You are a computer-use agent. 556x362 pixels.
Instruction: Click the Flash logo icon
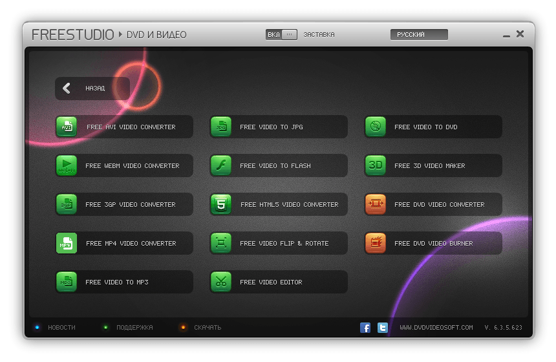pyautogui.click(x=221, y=165)
